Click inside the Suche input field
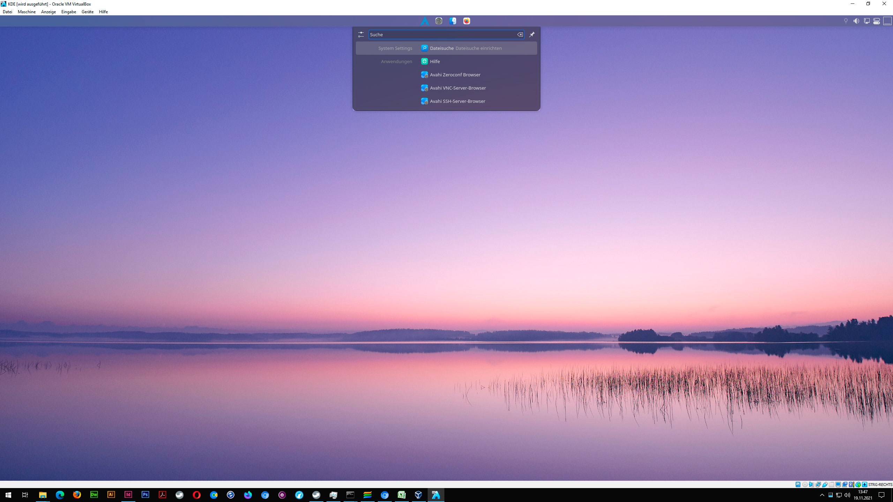 443,34
